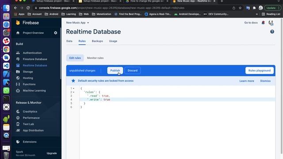The width and height of the screenshot is (283, 159).
Task: Click the .write rule line in editor
Action: tap(177, 99)
